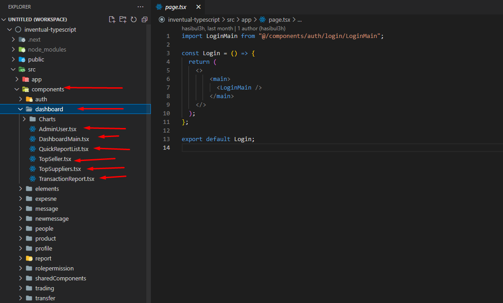Click the React icon of AdminUser.tsx

click(x=33, y=129)
